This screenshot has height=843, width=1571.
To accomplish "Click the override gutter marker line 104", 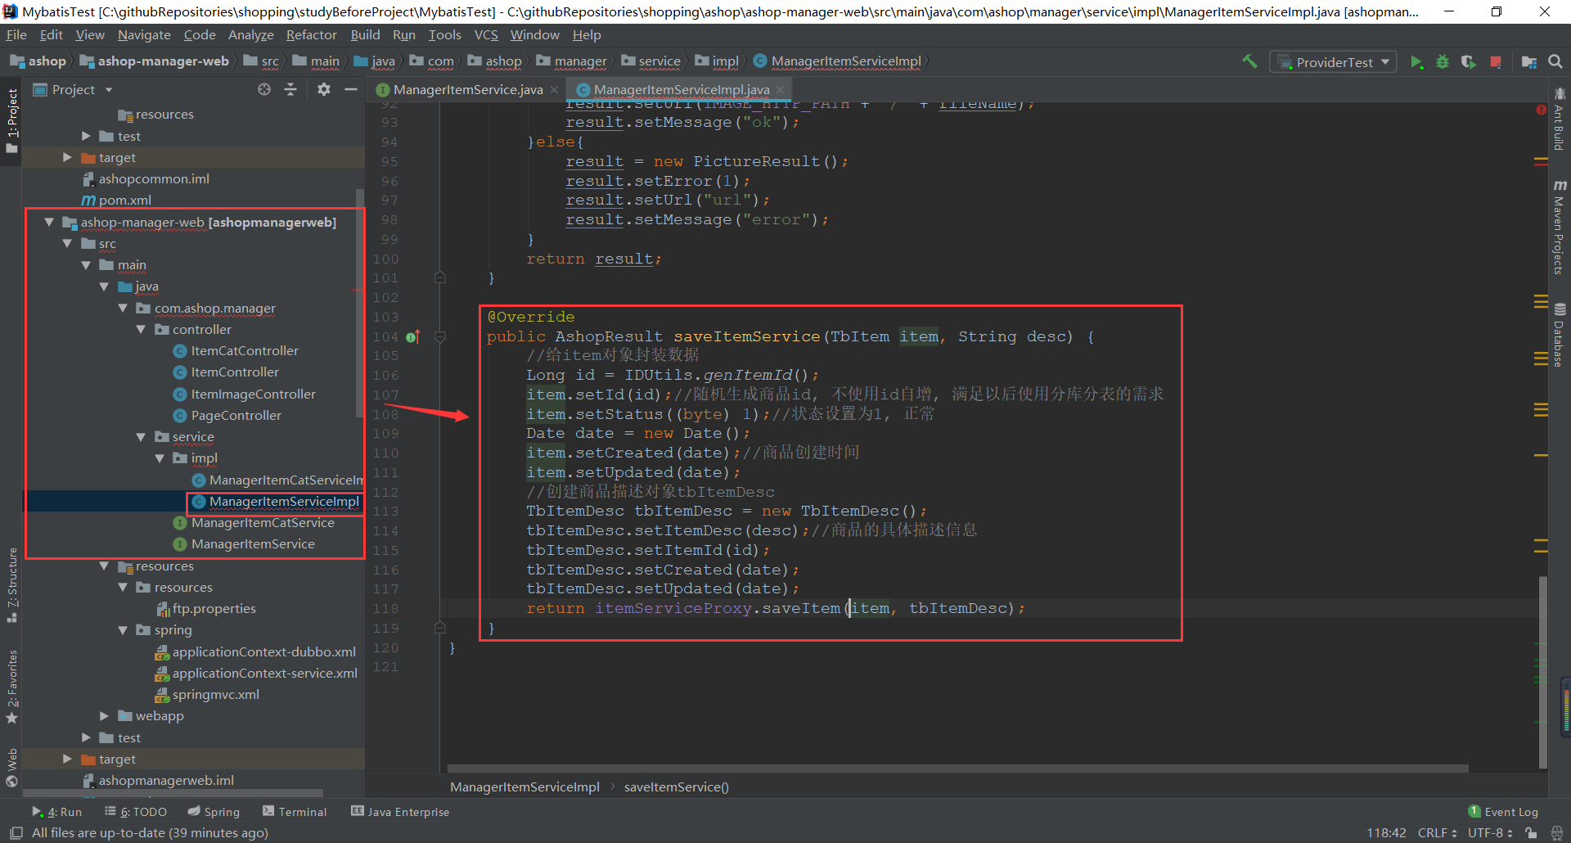I will 413,336.
